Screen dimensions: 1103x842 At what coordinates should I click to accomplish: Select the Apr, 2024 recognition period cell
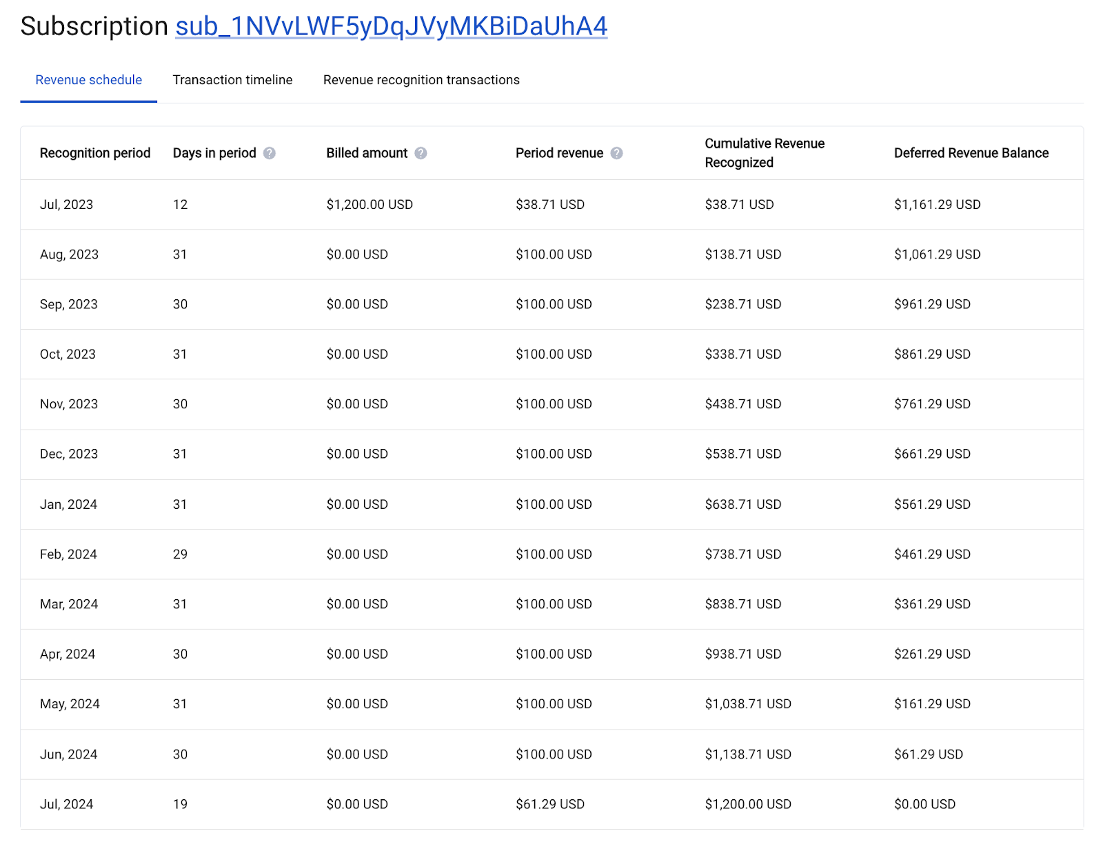pyautogui.click(x=68, y=654)
